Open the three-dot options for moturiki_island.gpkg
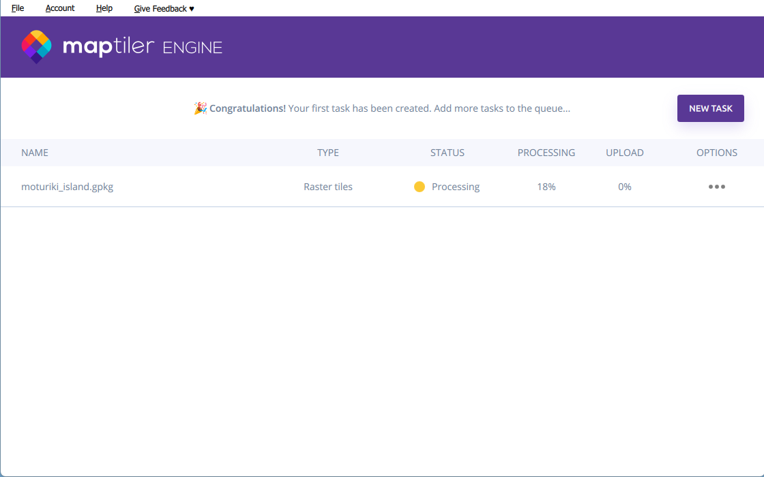Screen dimensions: 764x477 click(716, 187)
